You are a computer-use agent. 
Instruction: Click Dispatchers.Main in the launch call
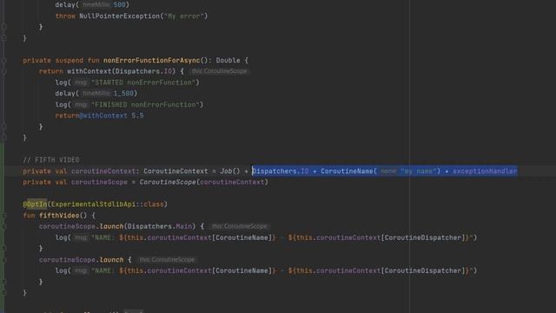[160, 226]
